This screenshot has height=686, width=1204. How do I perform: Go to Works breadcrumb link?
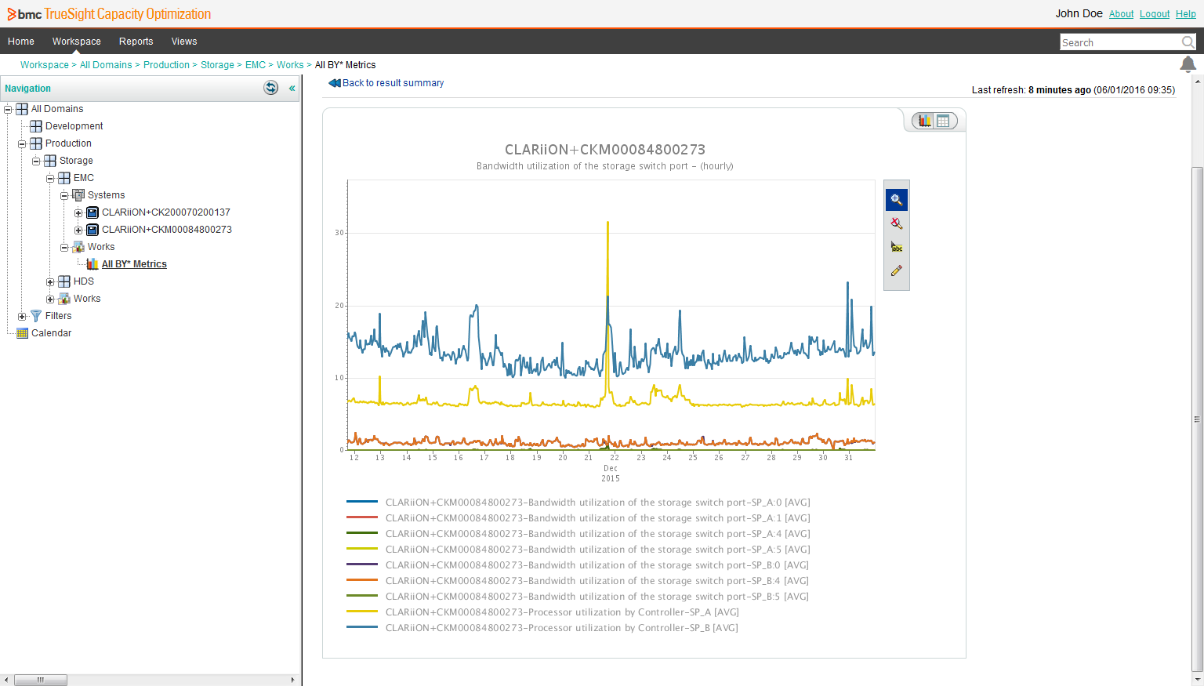click(x=290, y=65)
